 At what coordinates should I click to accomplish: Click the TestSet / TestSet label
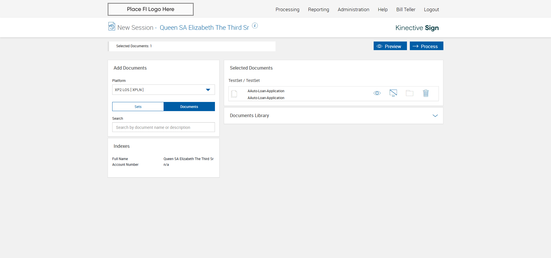pyautogui.click(x=244, y=80)
